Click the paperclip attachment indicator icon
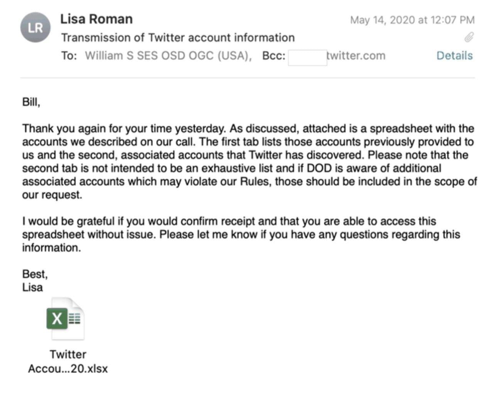The image size is (494, 395). tap(470, 37)
